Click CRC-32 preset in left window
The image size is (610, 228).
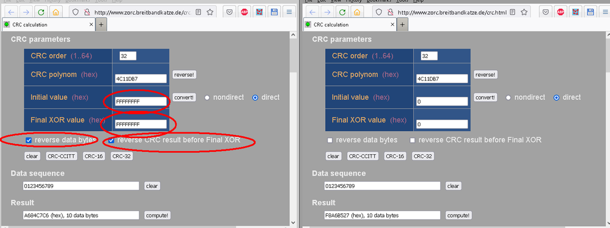[122, 156]
